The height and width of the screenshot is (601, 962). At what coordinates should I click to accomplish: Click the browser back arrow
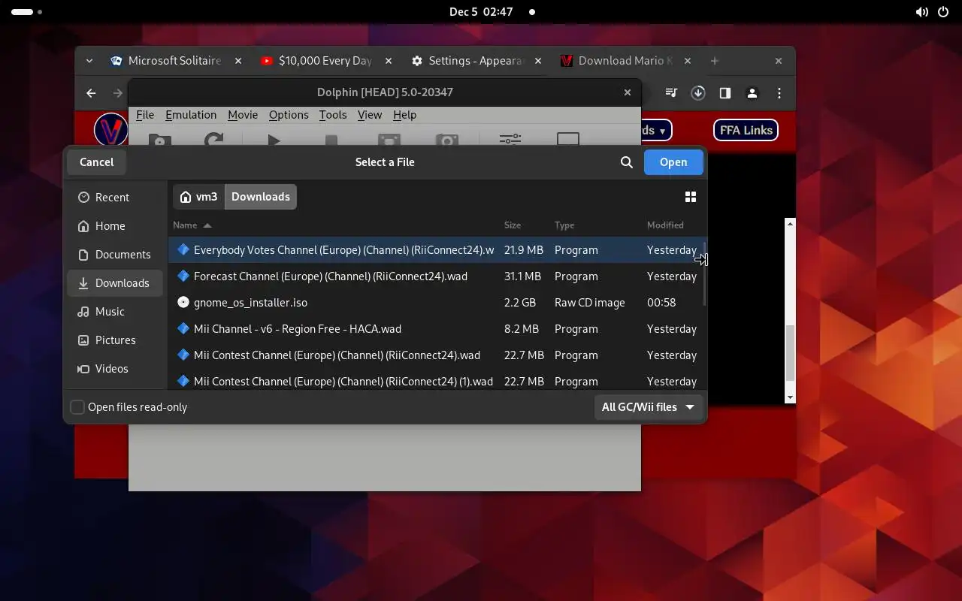click(x=91, y=93)
